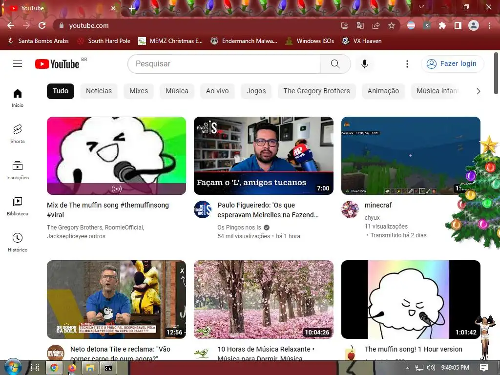This screenshot has height=375, width=500.
Task: Select the Música filter chip
Action: click(177, 91)
